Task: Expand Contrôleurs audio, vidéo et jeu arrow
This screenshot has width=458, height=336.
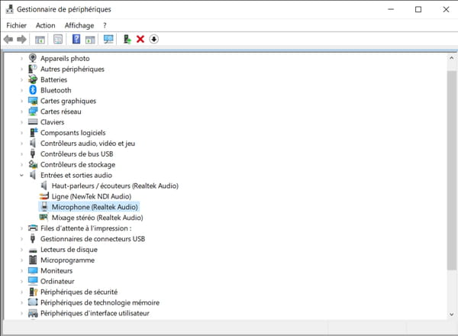Action: point(21,144)
